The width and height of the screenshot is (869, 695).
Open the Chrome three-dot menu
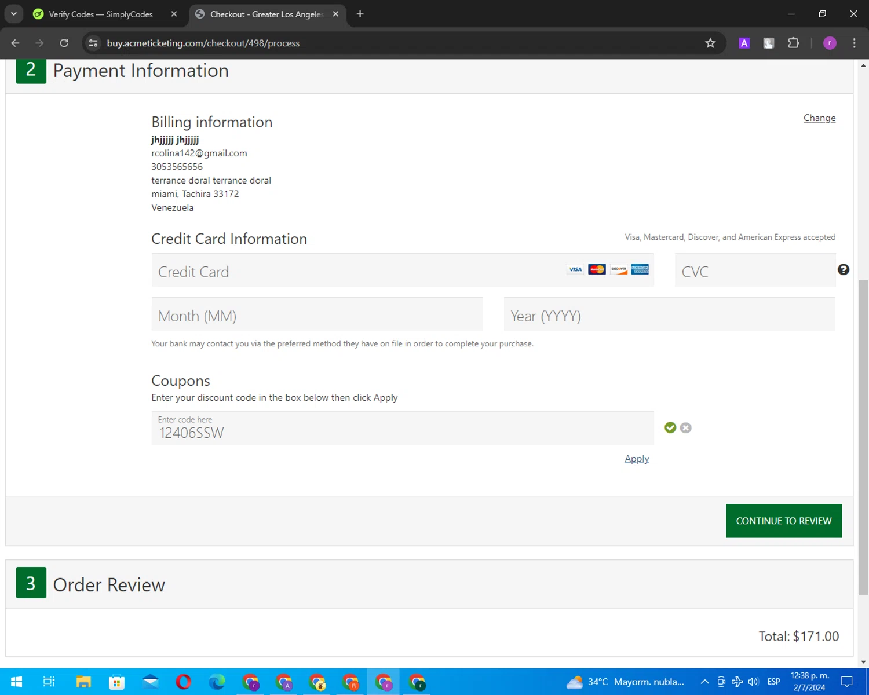pos(854,43)
